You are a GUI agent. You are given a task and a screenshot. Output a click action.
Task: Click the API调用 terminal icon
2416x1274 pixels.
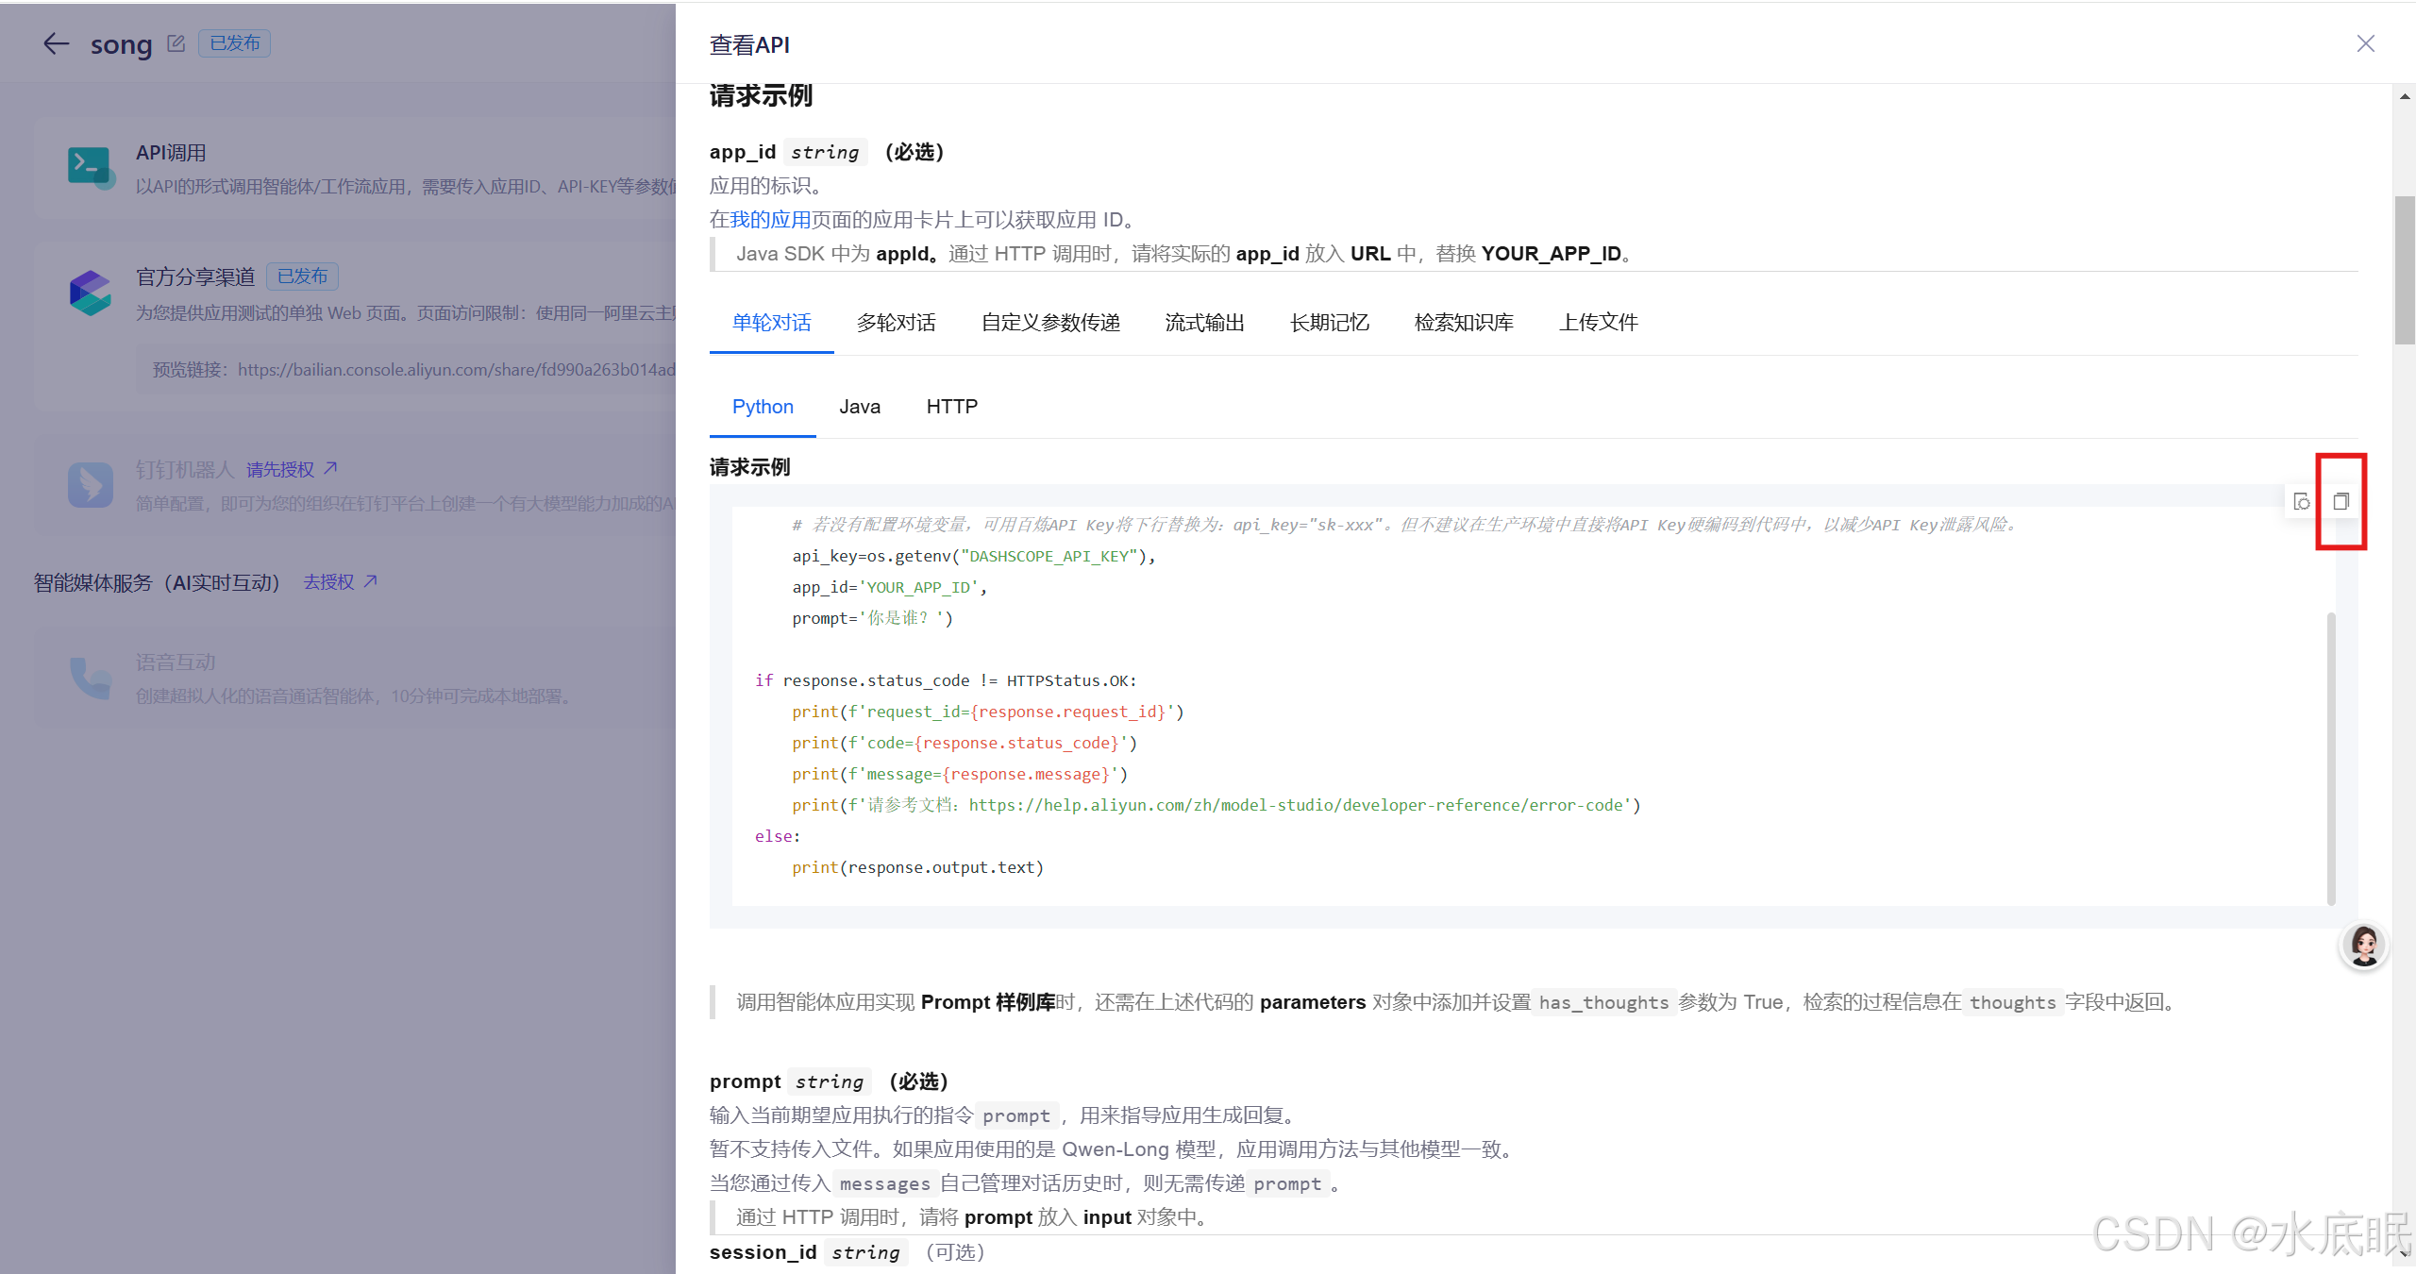point(90,167)
